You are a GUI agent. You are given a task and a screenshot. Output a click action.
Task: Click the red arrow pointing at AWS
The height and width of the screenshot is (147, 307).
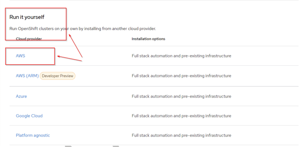click(70, 58)
